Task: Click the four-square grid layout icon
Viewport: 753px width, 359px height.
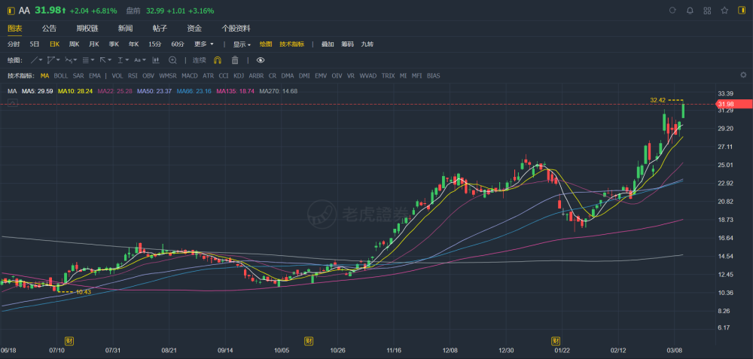Action: [x=707, y=11]
